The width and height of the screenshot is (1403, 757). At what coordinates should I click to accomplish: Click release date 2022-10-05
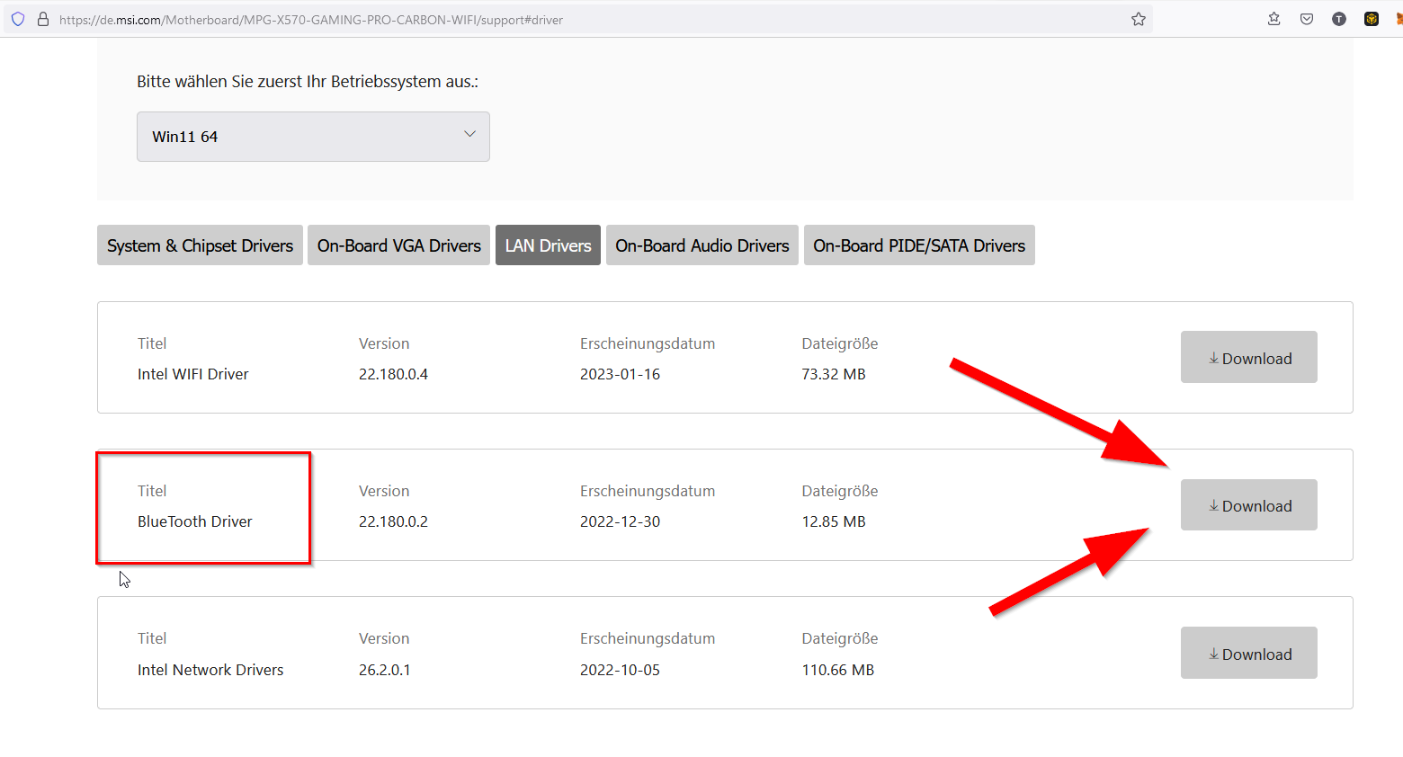[x=620, y=670]
